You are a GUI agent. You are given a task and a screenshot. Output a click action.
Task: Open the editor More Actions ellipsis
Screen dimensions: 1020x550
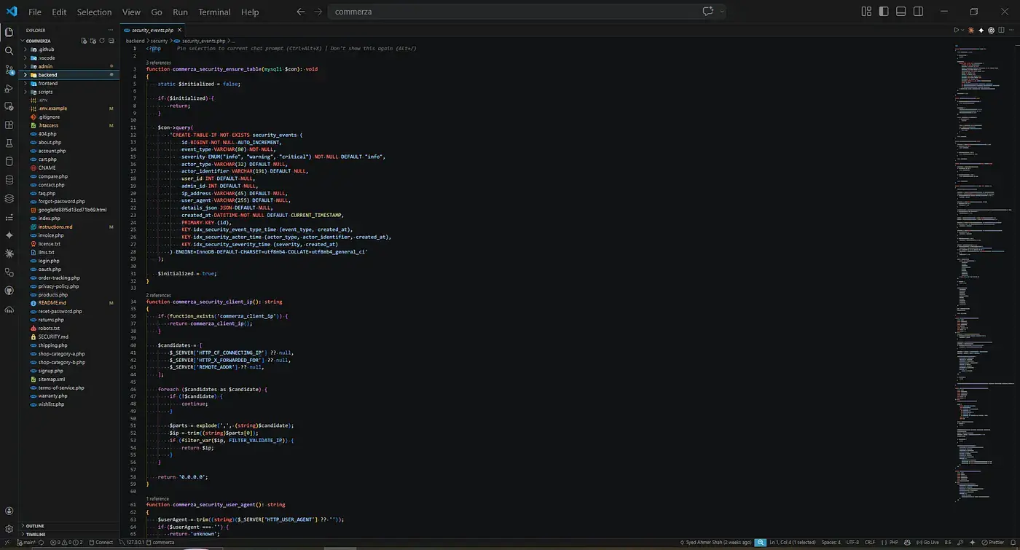[1011, 30]
